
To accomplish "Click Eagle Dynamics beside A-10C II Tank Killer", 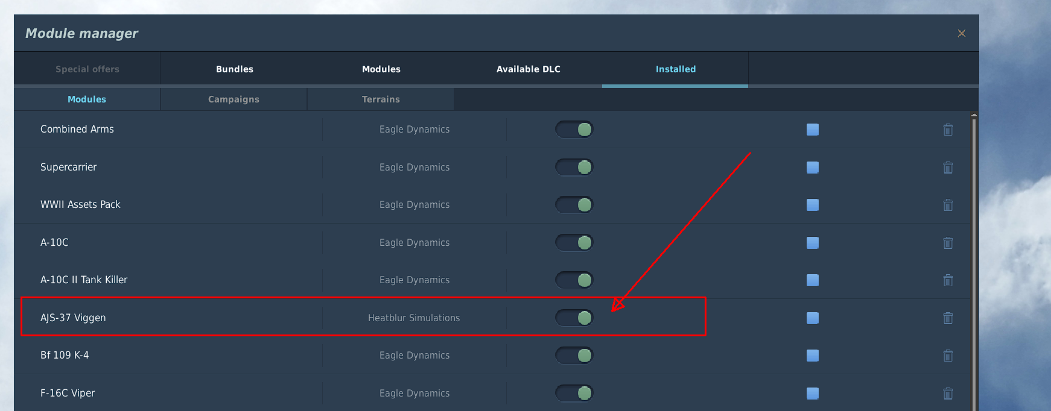I will [x=414, y=280].
